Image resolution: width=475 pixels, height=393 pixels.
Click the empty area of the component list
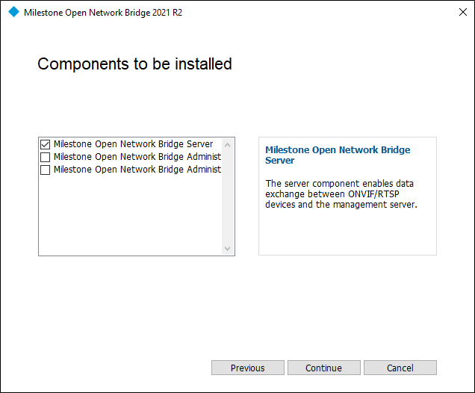point(131,217)
